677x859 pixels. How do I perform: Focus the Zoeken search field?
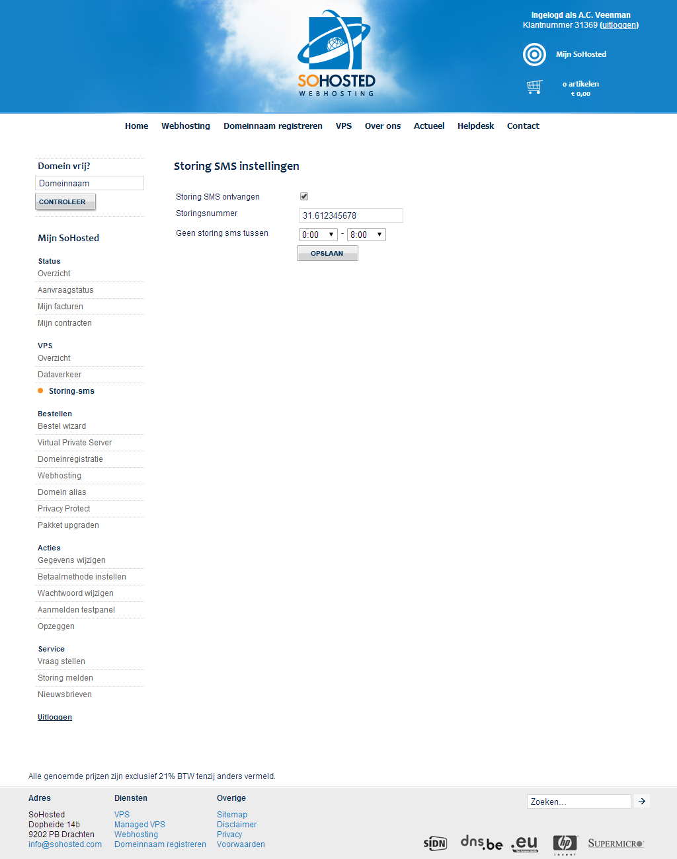[578, 802]
